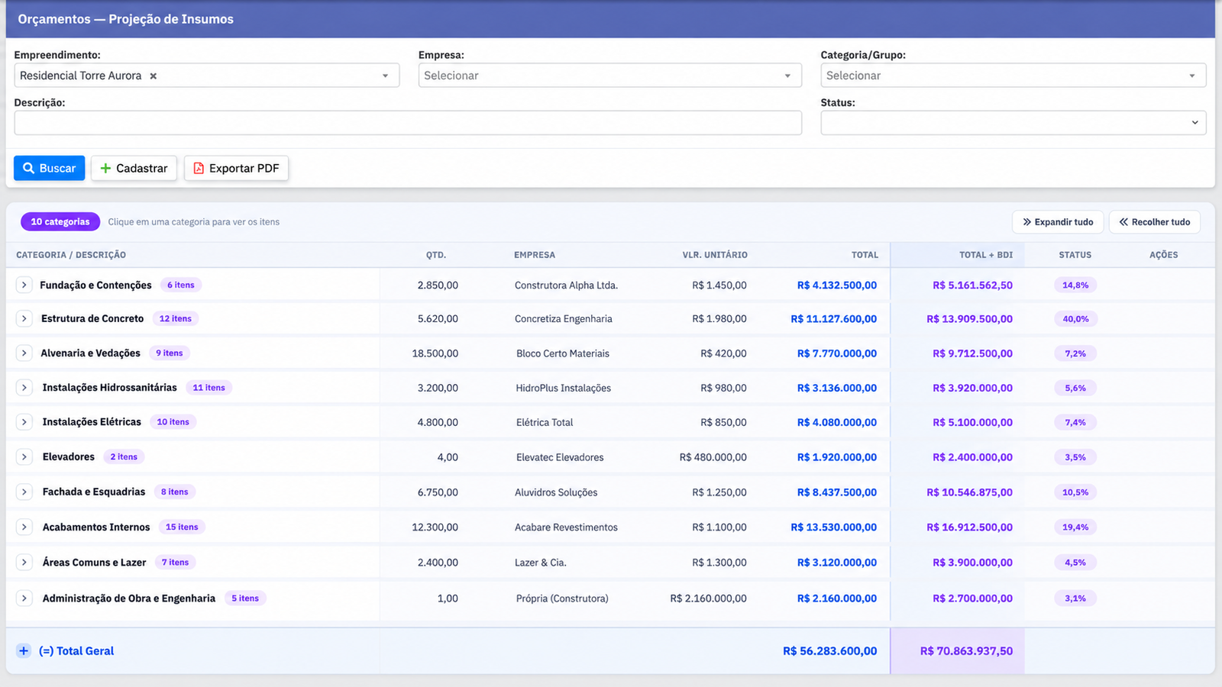Click the 40,0% status pill

click(x=1075, y=319)
